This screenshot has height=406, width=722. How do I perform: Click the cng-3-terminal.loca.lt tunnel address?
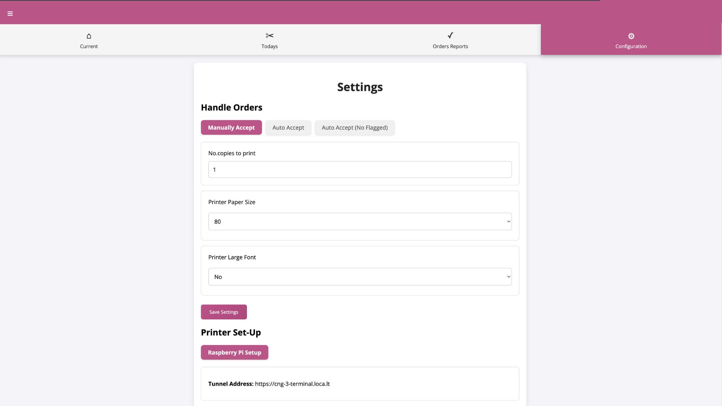pyautogui.click(x=292, y=384)
